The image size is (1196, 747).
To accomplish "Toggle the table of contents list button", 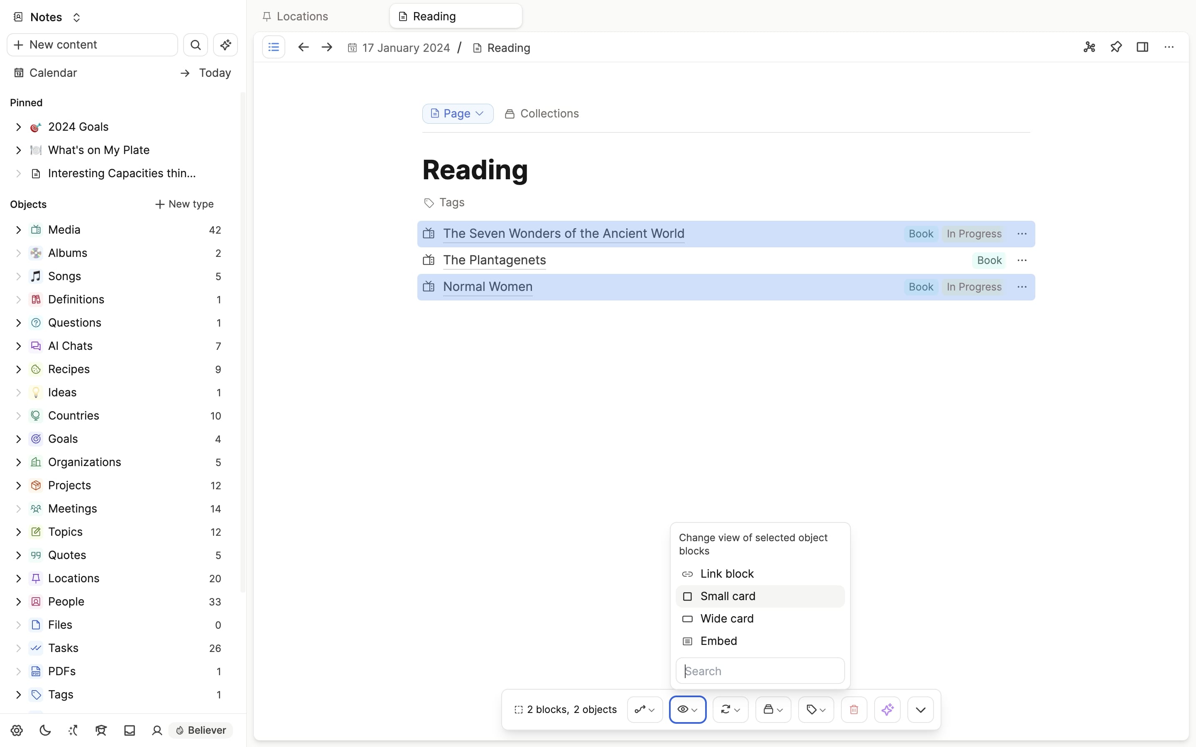I will point(273,47).
